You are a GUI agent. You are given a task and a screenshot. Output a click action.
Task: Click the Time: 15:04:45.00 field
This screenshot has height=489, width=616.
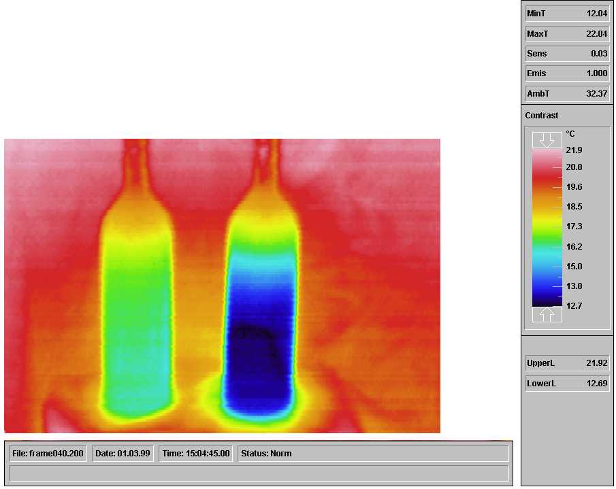[x=195, y=453]
